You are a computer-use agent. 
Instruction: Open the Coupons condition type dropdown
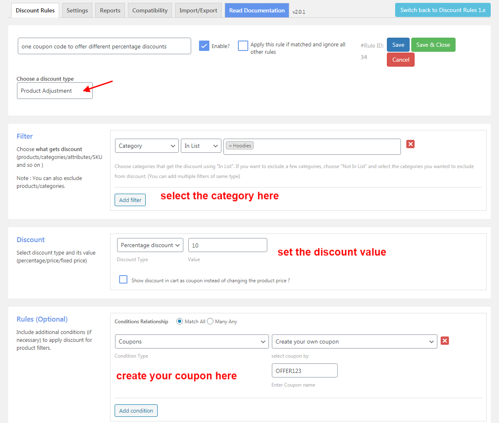pyautogui.click(x=192, y=341)
